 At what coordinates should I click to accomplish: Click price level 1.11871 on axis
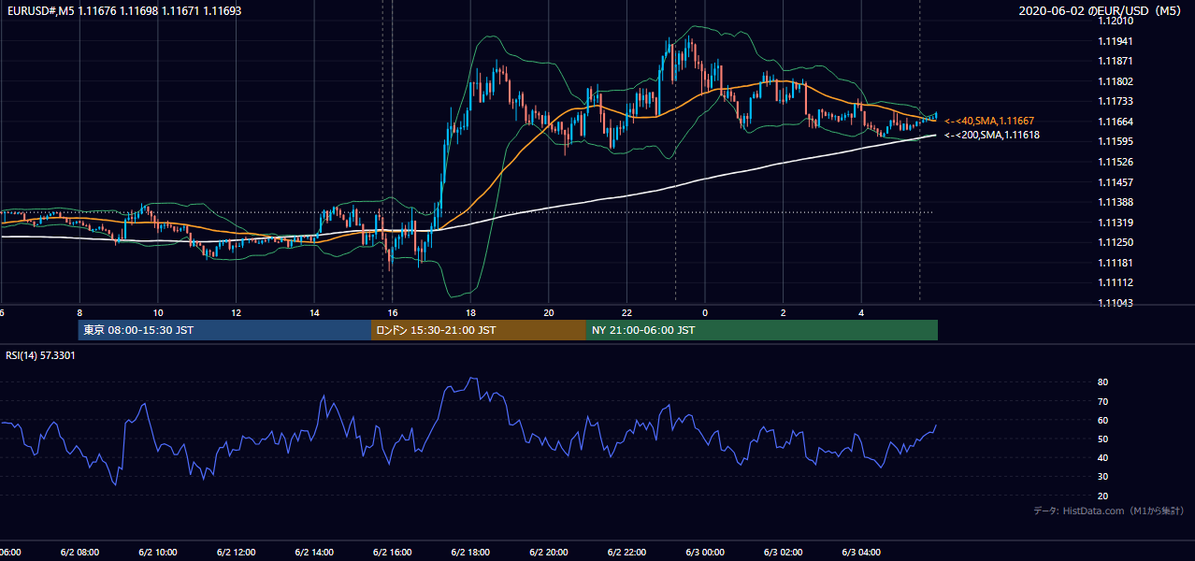coord(1116,61)
